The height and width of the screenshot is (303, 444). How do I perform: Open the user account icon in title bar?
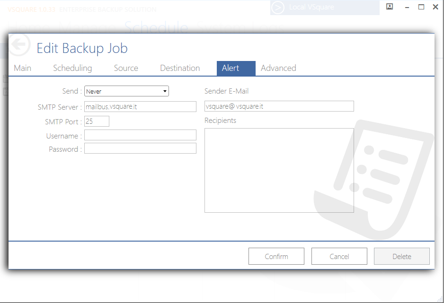point(390,7)
